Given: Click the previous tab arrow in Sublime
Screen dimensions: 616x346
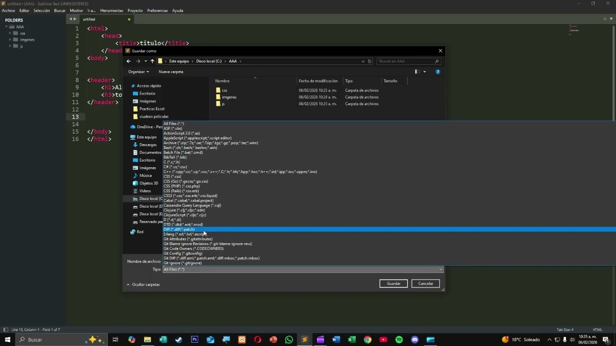Looking at the screenshot, I should [71, 19].
